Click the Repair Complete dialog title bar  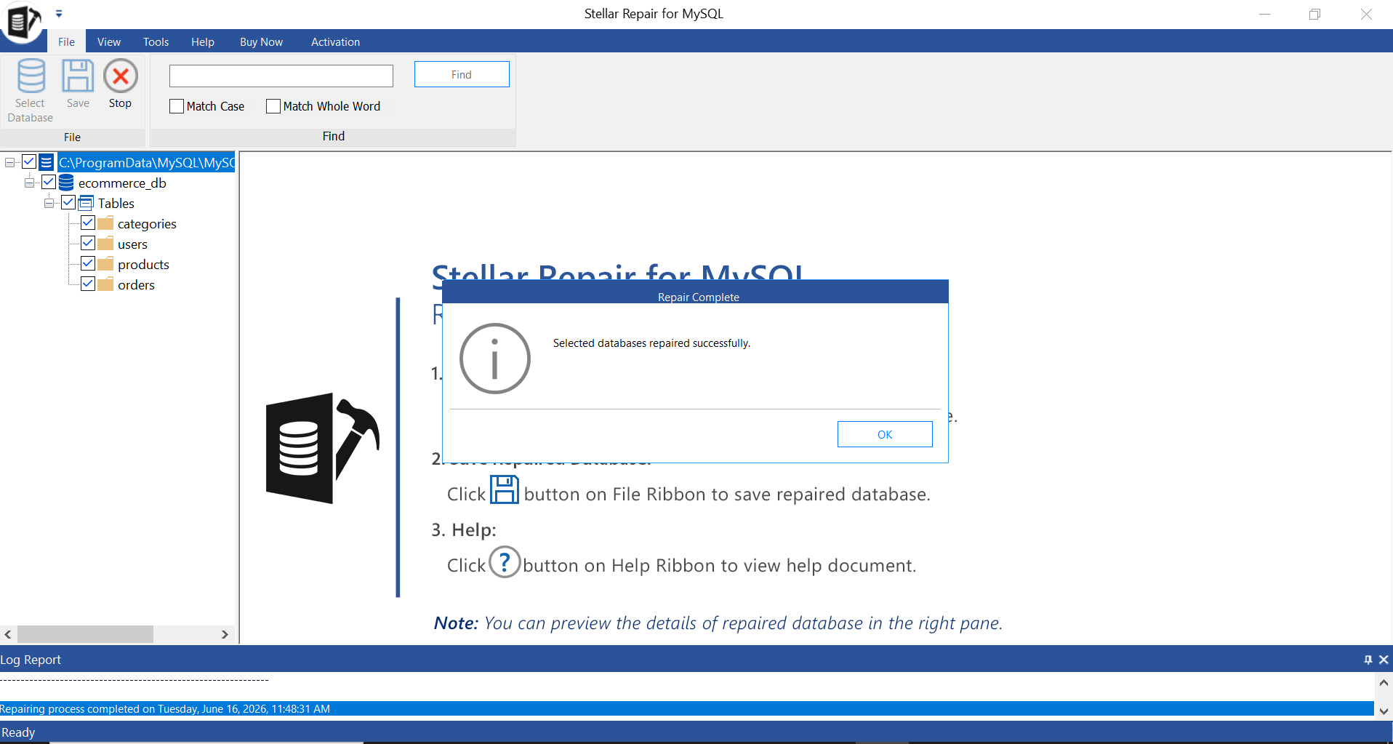[x=695, y=292]
